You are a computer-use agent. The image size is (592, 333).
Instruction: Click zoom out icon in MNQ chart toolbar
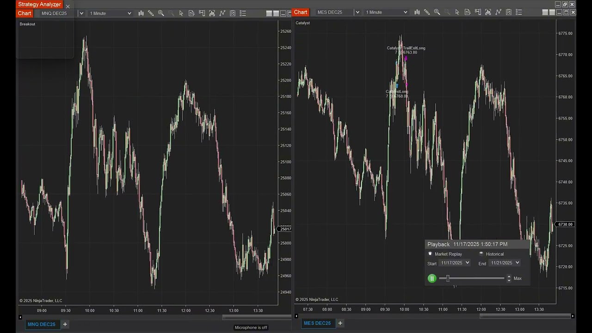(171, 13)
